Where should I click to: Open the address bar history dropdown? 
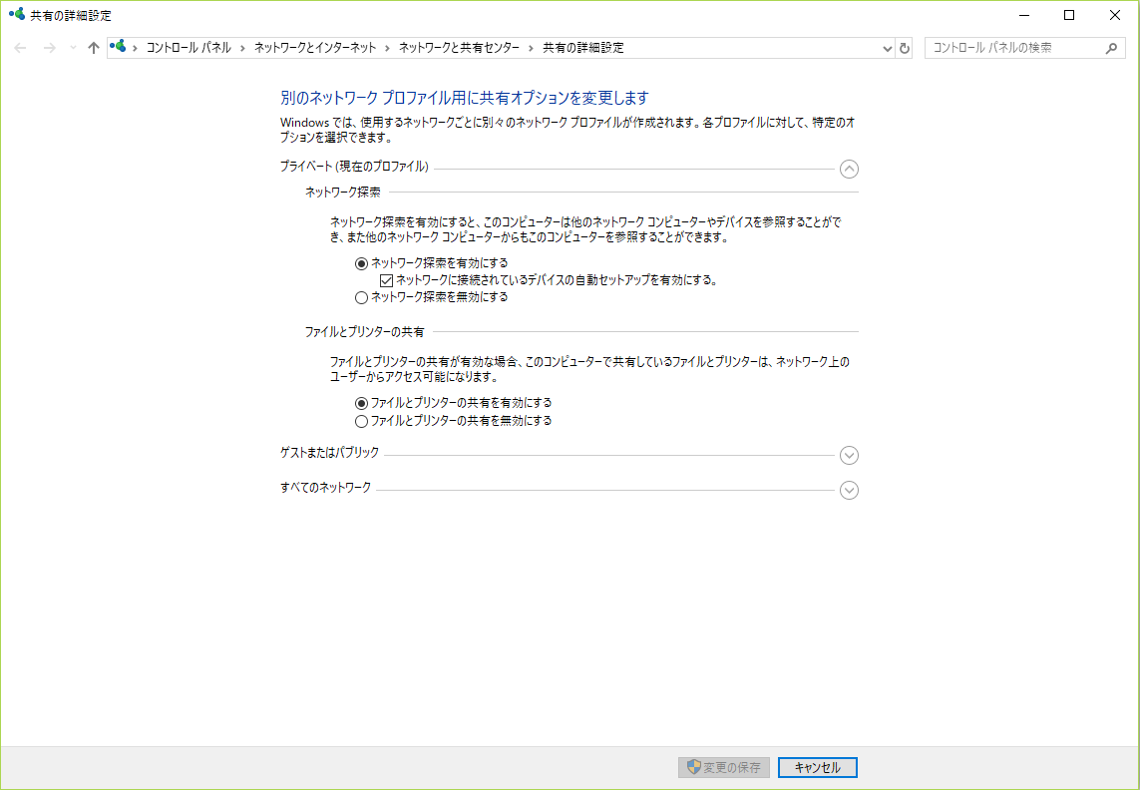887,47
